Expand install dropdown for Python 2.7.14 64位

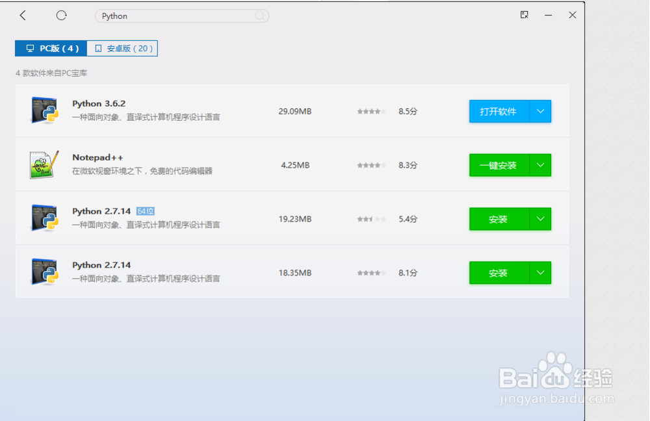pos(541,219)
